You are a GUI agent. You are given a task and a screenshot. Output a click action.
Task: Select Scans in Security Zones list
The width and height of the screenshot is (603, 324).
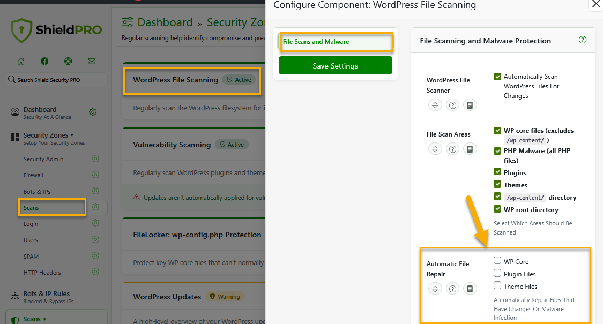click(x=31, y=208)
